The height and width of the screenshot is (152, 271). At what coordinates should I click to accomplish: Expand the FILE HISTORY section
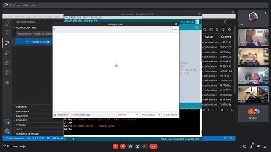pyautogui.click(x=23, y=111)
